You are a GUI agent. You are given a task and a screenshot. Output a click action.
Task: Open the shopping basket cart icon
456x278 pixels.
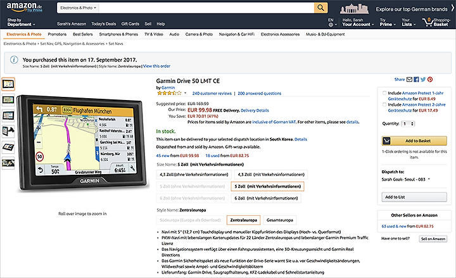pyautogui.click(x=427, y=22)
